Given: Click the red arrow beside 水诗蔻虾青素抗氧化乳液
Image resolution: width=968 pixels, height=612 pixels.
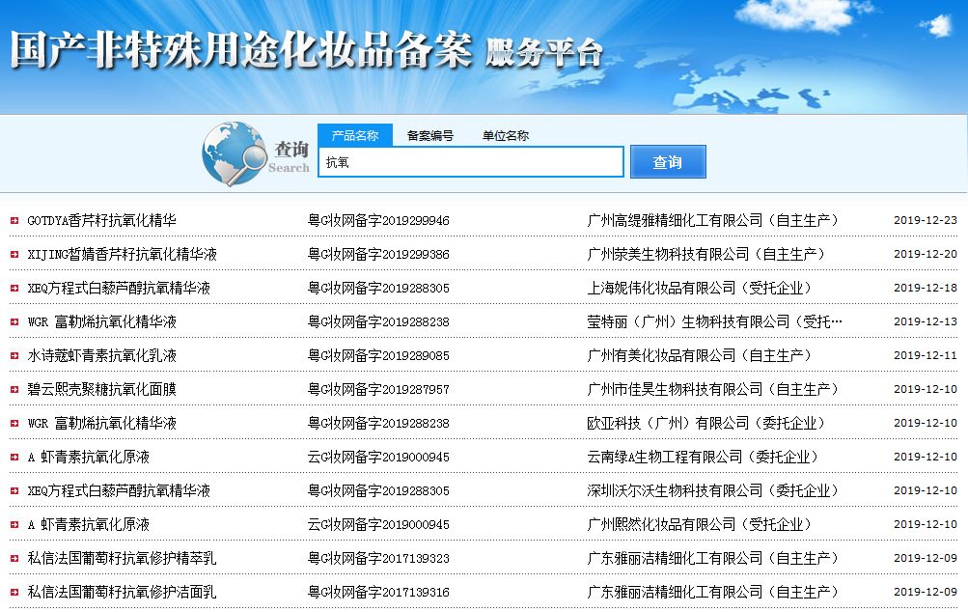Looking at the screenshot, I should (x=13, y=355).
